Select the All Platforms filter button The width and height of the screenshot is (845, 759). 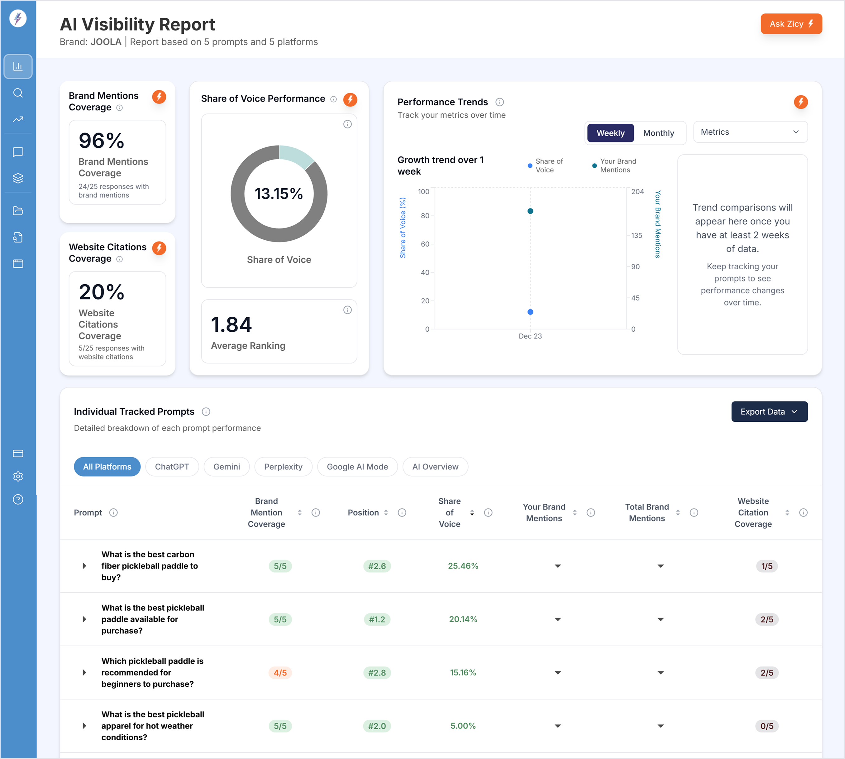(x=107, y=467)
